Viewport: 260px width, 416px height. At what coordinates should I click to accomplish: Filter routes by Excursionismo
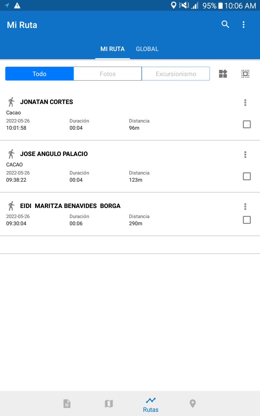[176, 74]
